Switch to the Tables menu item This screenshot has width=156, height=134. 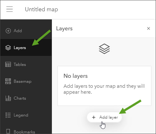click(x=20, y=64)
